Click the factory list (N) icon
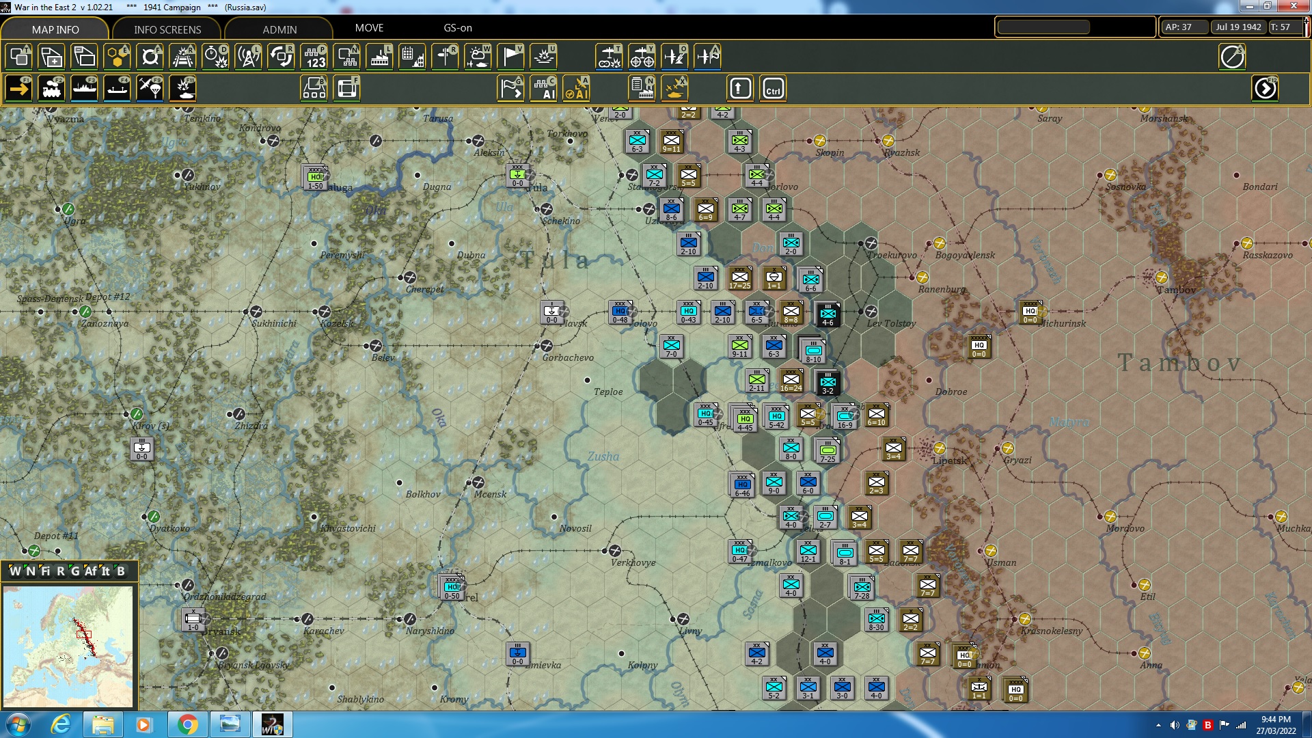Screen dimensions: 1312x738 642,89
